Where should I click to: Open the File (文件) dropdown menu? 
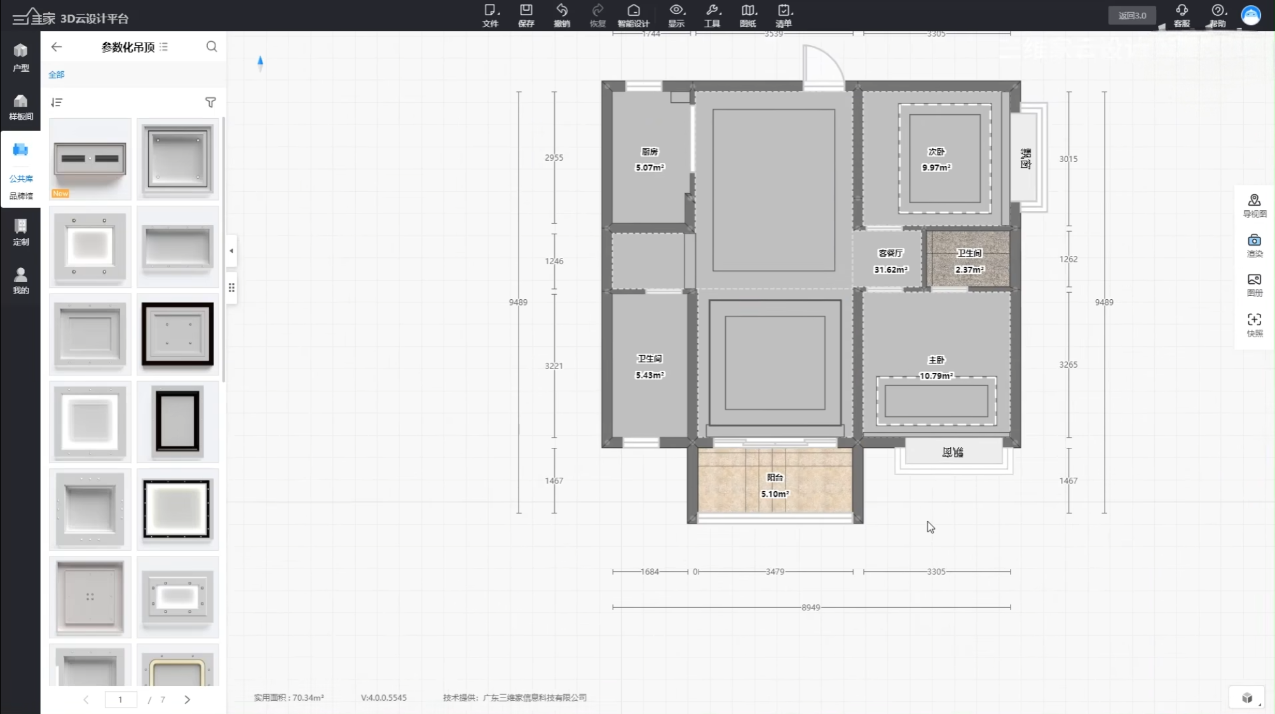[490, 15]
